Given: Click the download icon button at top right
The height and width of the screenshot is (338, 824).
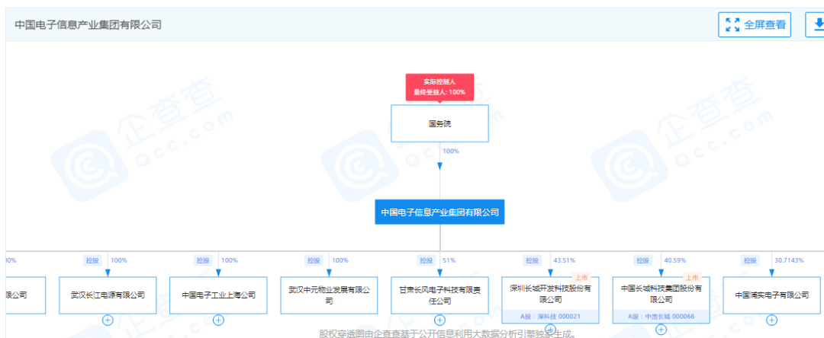Looking at the screenshot, I should [816, 24].
